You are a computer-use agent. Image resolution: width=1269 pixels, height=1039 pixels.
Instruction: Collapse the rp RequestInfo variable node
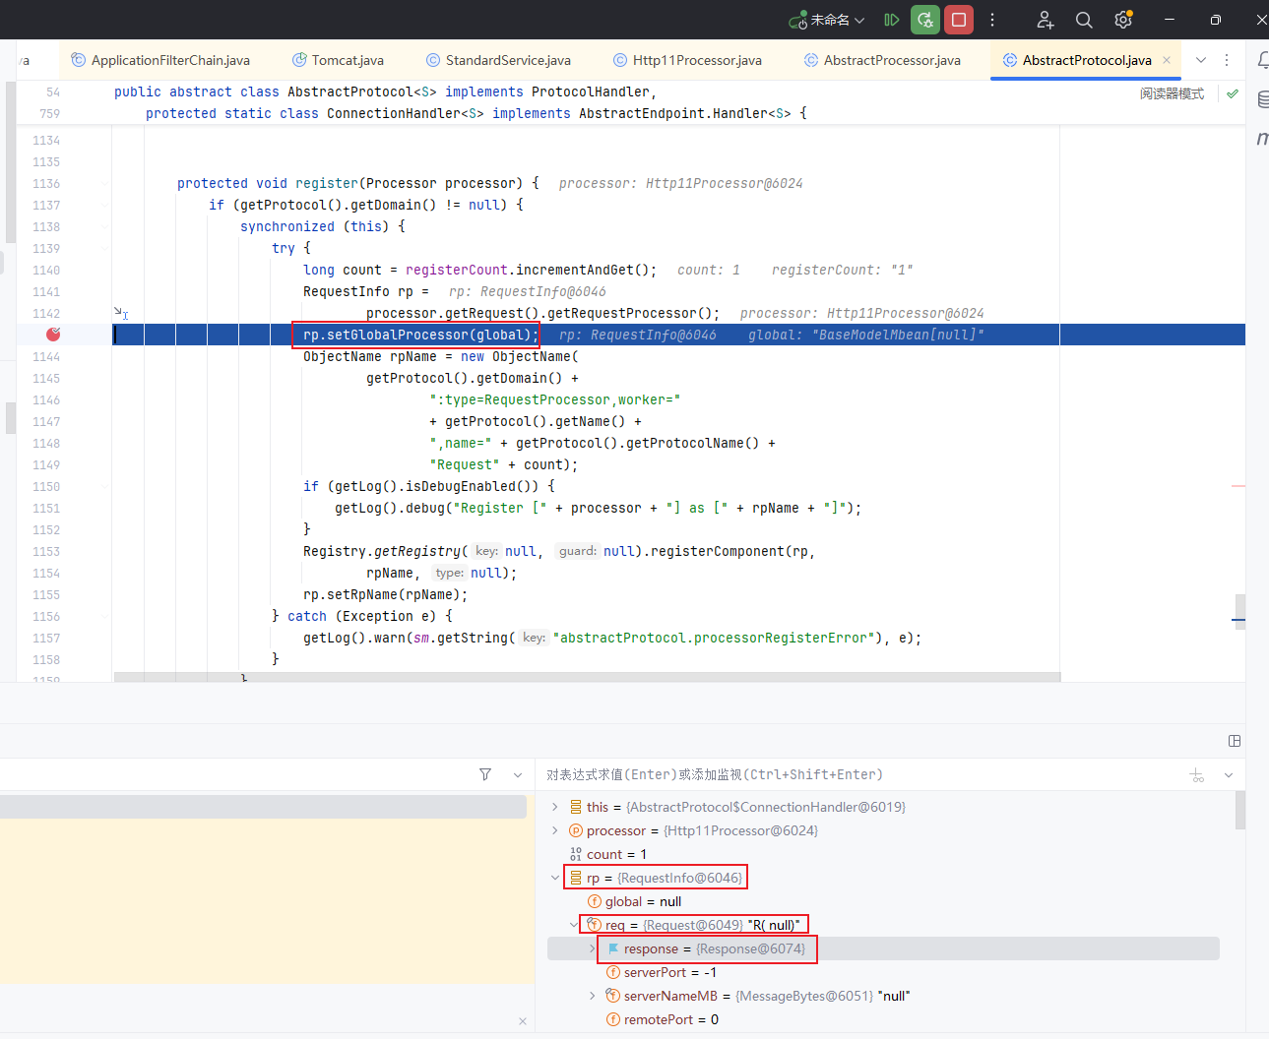(x=555, y=878)
